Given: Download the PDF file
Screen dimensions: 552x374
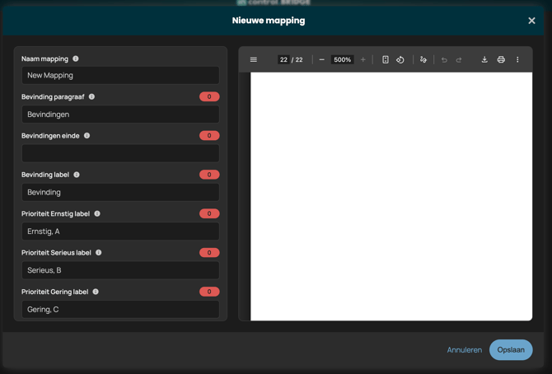Looking at the screenshot, I should click(x=484, y=60).
